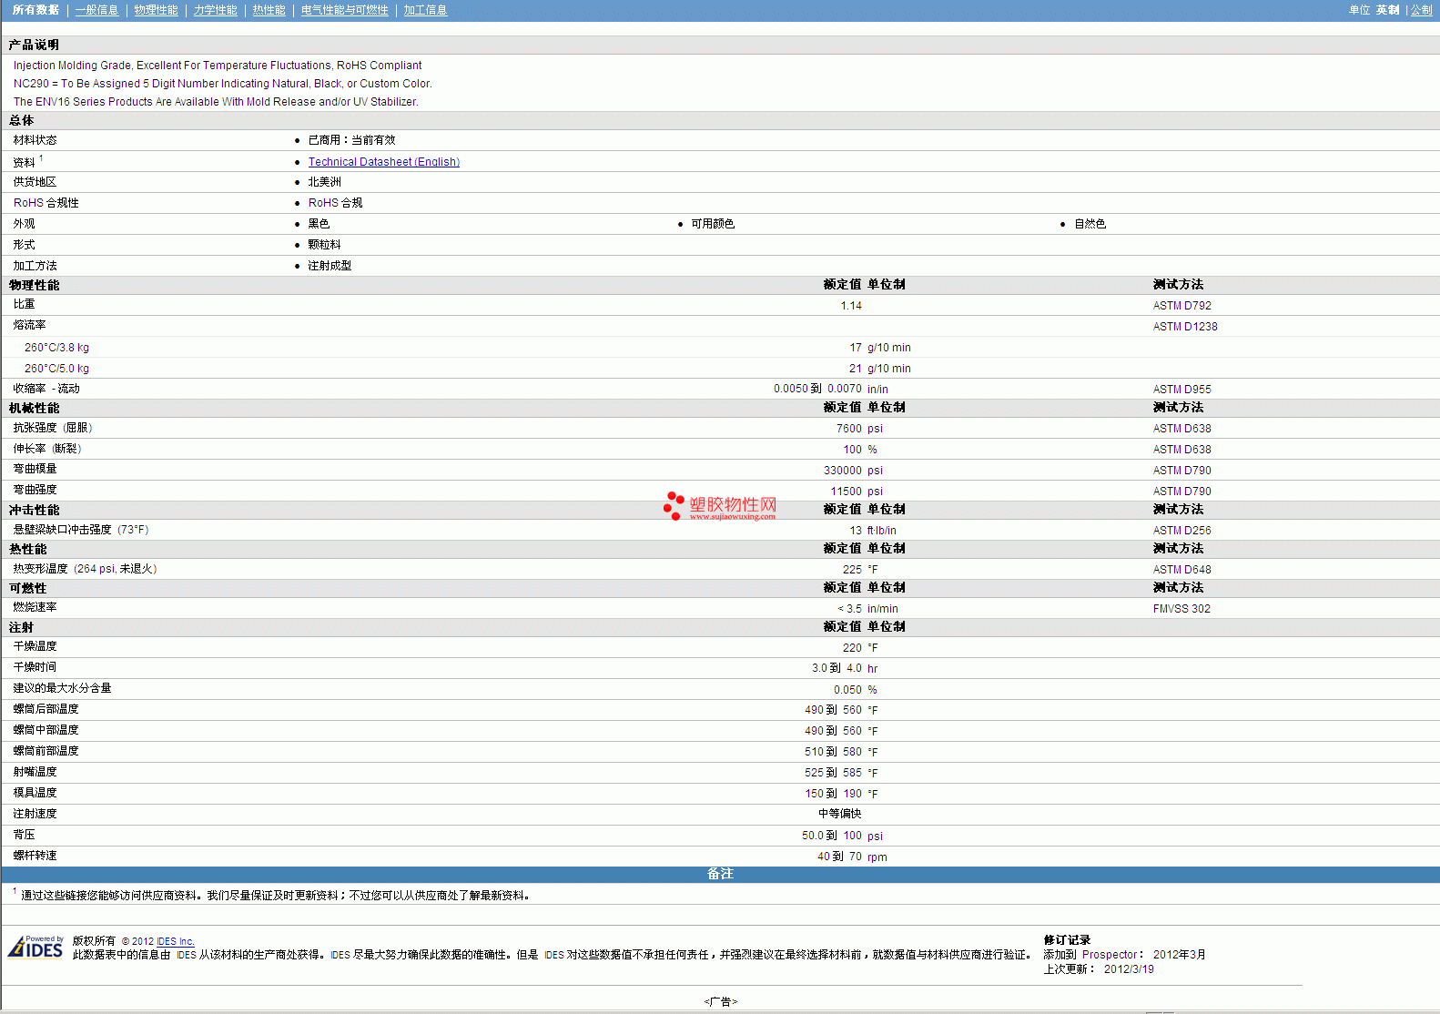Click the 外观 value 黑色
This screenshot has height=1014, width=1440.
click(319, 225)
